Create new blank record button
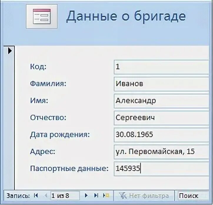This screenshot has height=205, width=213. point(106,195)
